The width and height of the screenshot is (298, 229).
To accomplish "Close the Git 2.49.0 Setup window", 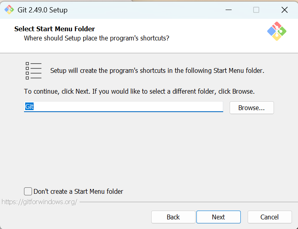I will 284,10.
